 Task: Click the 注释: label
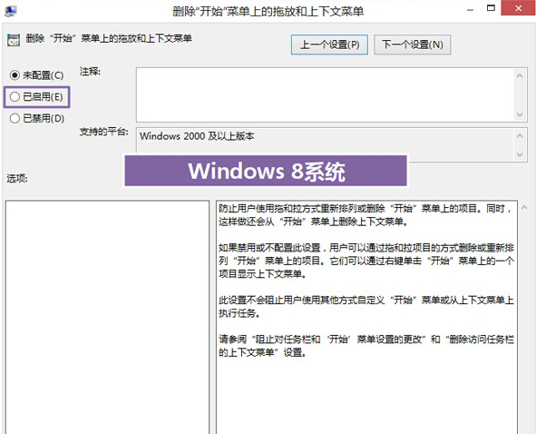pyautogui.click(x=91, y=72)
